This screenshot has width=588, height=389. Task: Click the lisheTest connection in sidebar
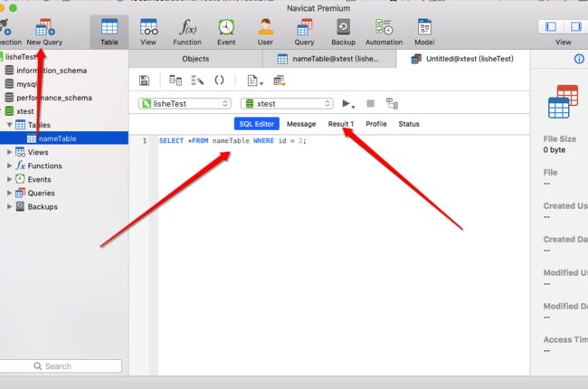point(20,57)
